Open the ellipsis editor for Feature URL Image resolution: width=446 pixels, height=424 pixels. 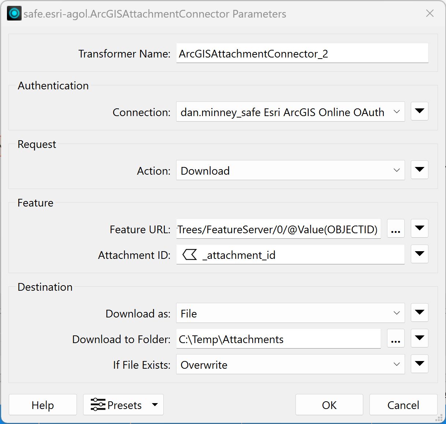point(396,229)
